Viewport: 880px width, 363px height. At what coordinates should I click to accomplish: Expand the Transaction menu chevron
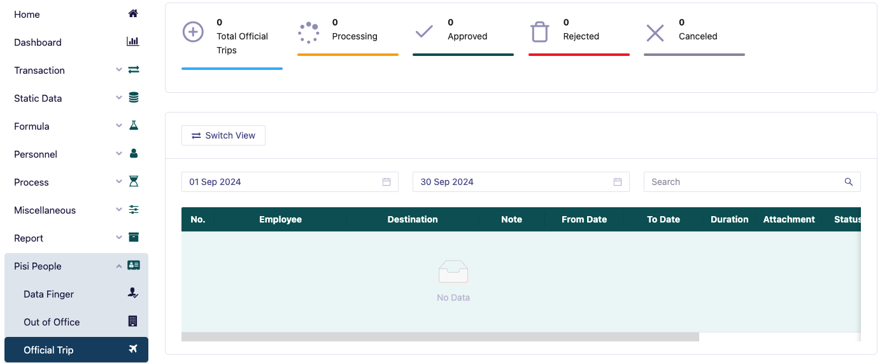click(x=119, y=70)
